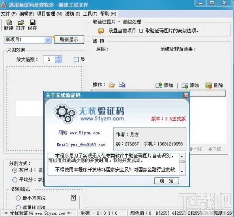Click the 下移 move down arrow
The height and width of the screenshot is (217, 234).
[210, 149]
